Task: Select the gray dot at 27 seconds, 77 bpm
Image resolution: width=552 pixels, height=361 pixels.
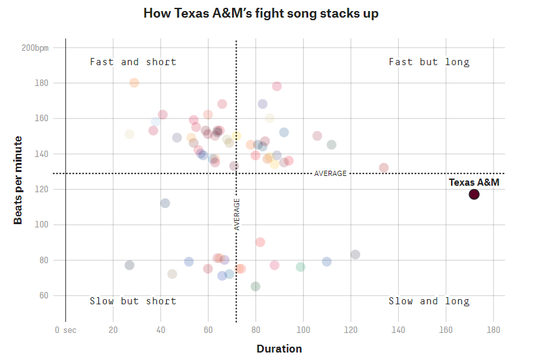Action: [x=130, y=265]
